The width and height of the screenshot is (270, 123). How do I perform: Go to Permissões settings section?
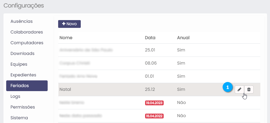click(23, 107)
